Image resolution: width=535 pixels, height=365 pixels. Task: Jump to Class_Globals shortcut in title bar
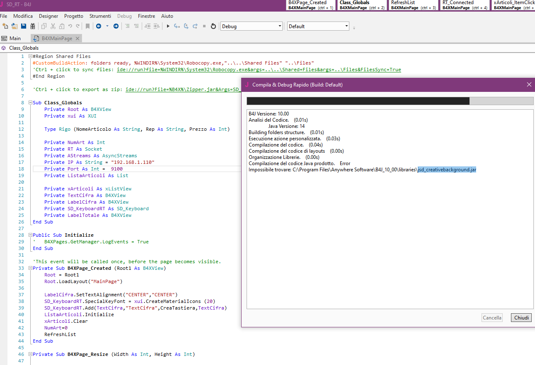[x=362, y=5]
